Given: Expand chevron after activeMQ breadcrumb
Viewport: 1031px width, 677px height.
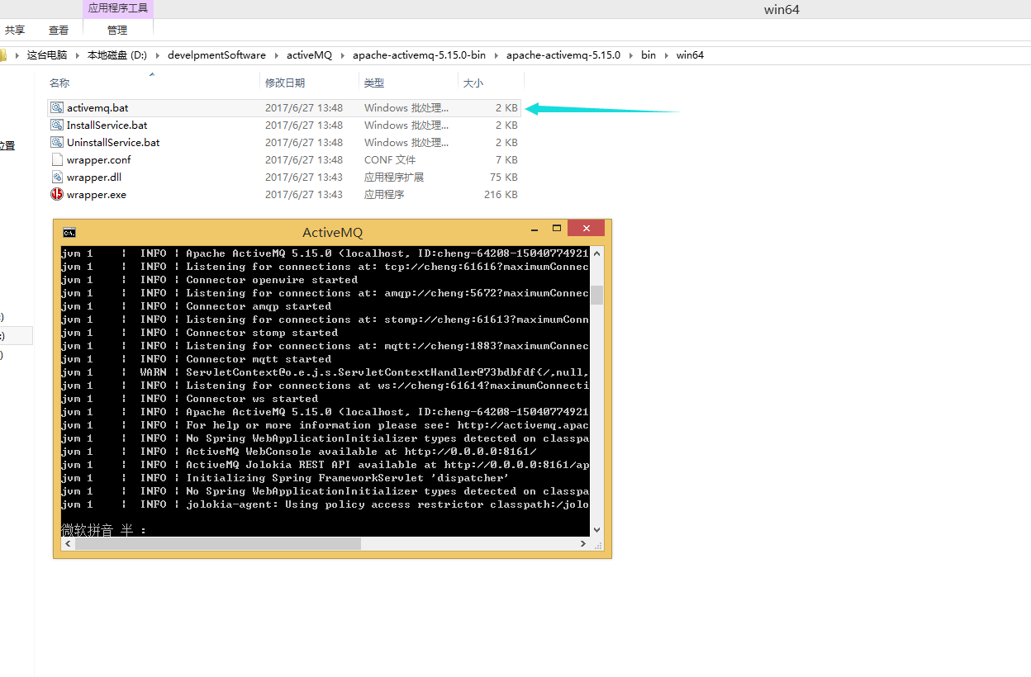Looking at the screenshot, I should pos(343,55).
